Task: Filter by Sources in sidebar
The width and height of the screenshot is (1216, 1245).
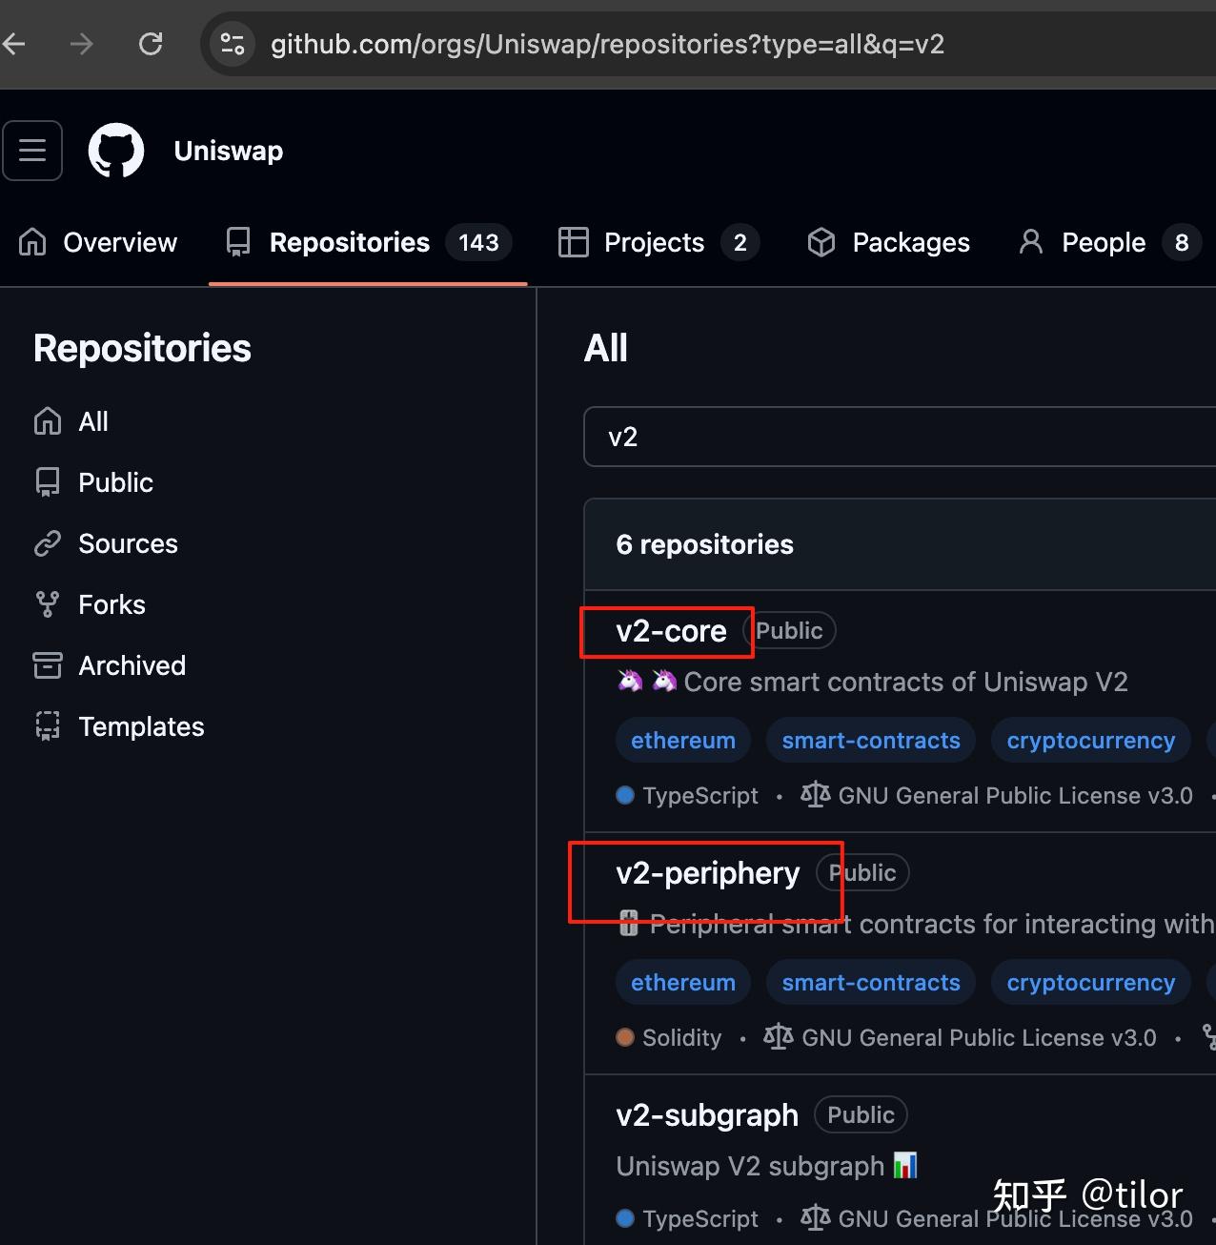Action: pyautogui.click(x=128, y=543)
